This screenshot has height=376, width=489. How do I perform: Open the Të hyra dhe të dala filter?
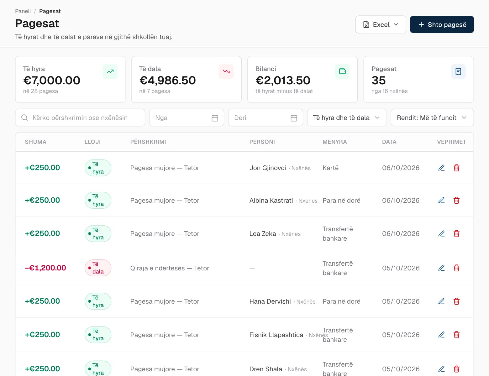(347, 118)
